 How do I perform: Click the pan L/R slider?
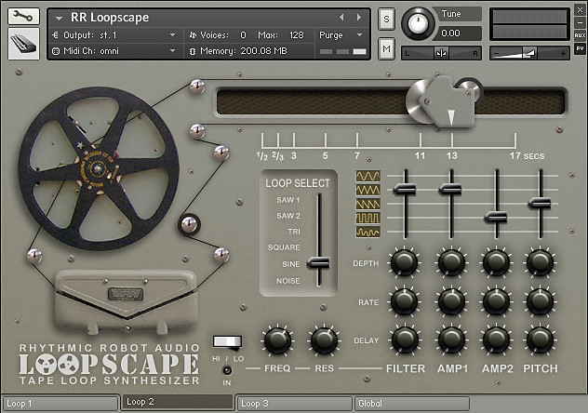click(x=441, y=54)
